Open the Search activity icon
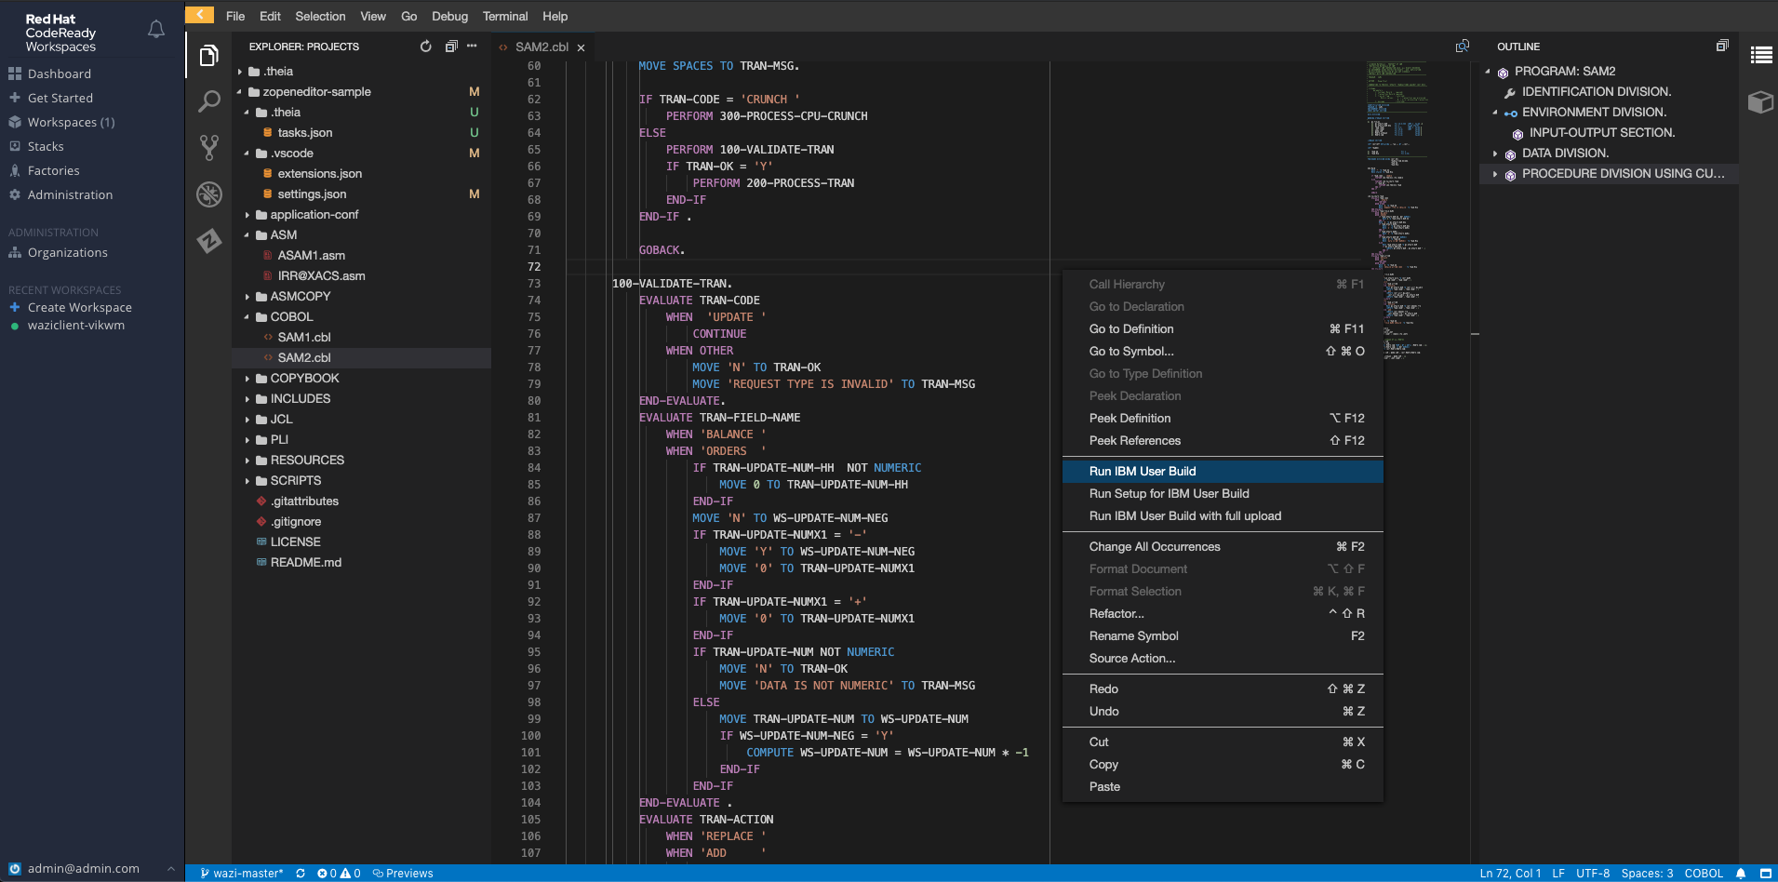This screenshot has height=882, width=1778. (x=208, y=101)
